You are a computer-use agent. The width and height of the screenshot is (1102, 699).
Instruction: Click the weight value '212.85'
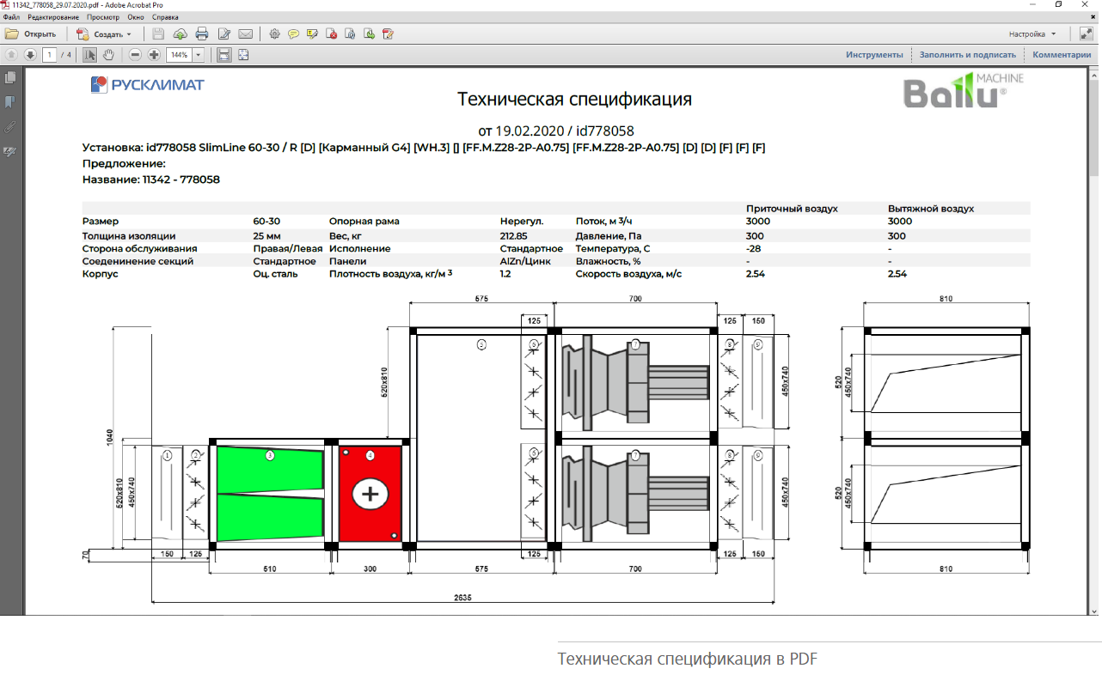pos(513,235)
